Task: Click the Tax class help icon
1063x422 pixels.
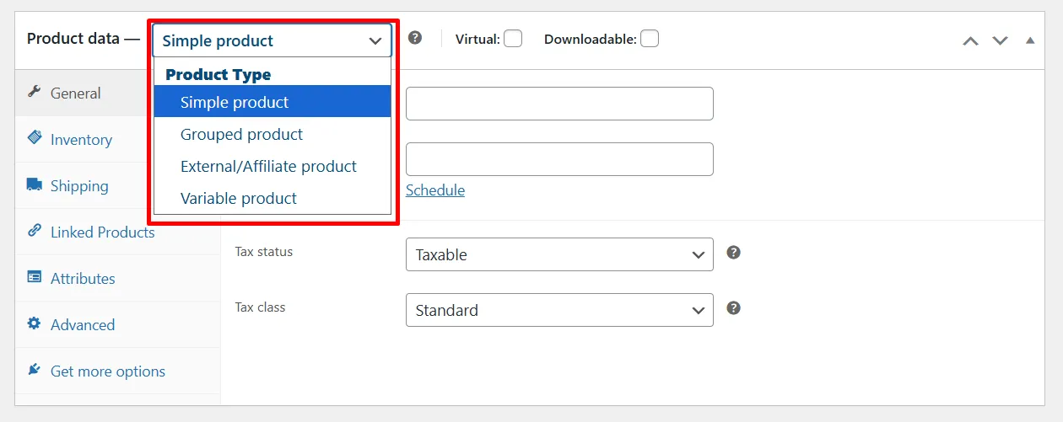Action: click(734, 307)
